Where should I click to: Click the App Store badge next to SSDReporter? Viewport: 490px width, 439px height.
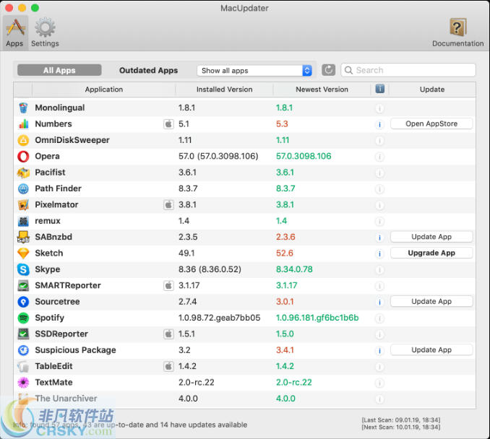[168, 334]
